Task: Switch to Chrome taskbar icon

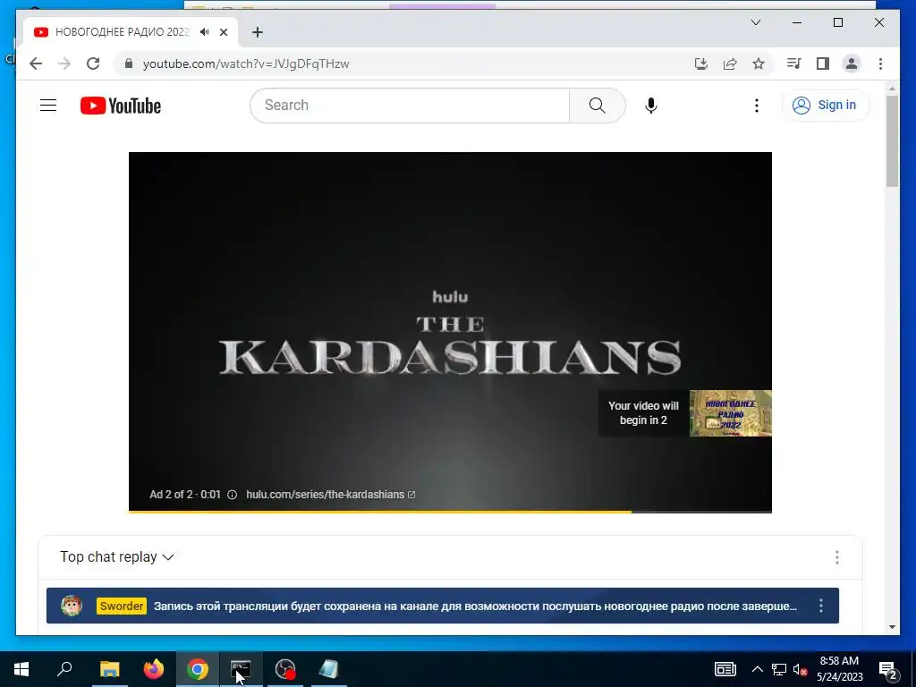Action: 198,669
